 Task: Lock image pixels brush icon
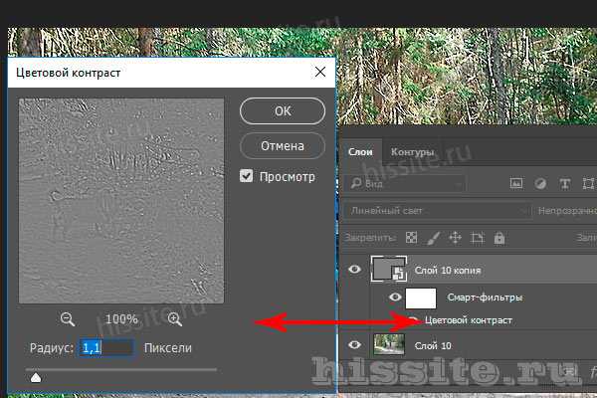coord(433,238)
